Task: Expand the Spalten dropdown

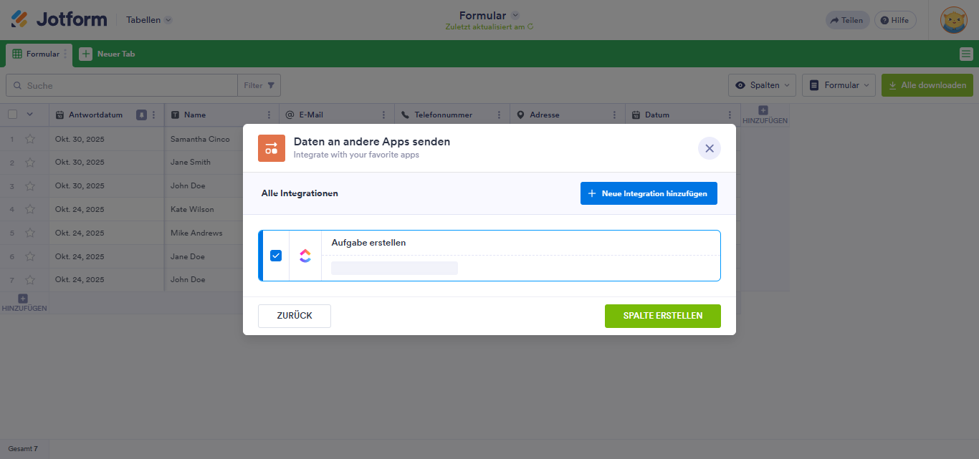Action: point(762,84)
